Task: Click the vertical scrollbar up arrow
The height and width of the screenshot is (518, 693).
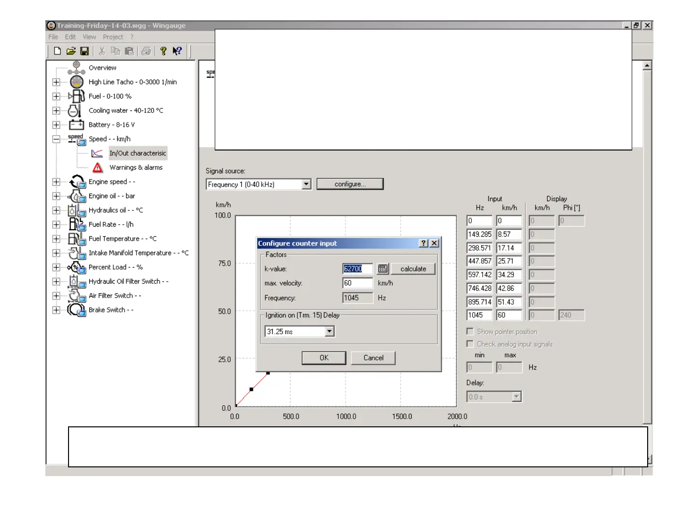Action: (648, 65)
